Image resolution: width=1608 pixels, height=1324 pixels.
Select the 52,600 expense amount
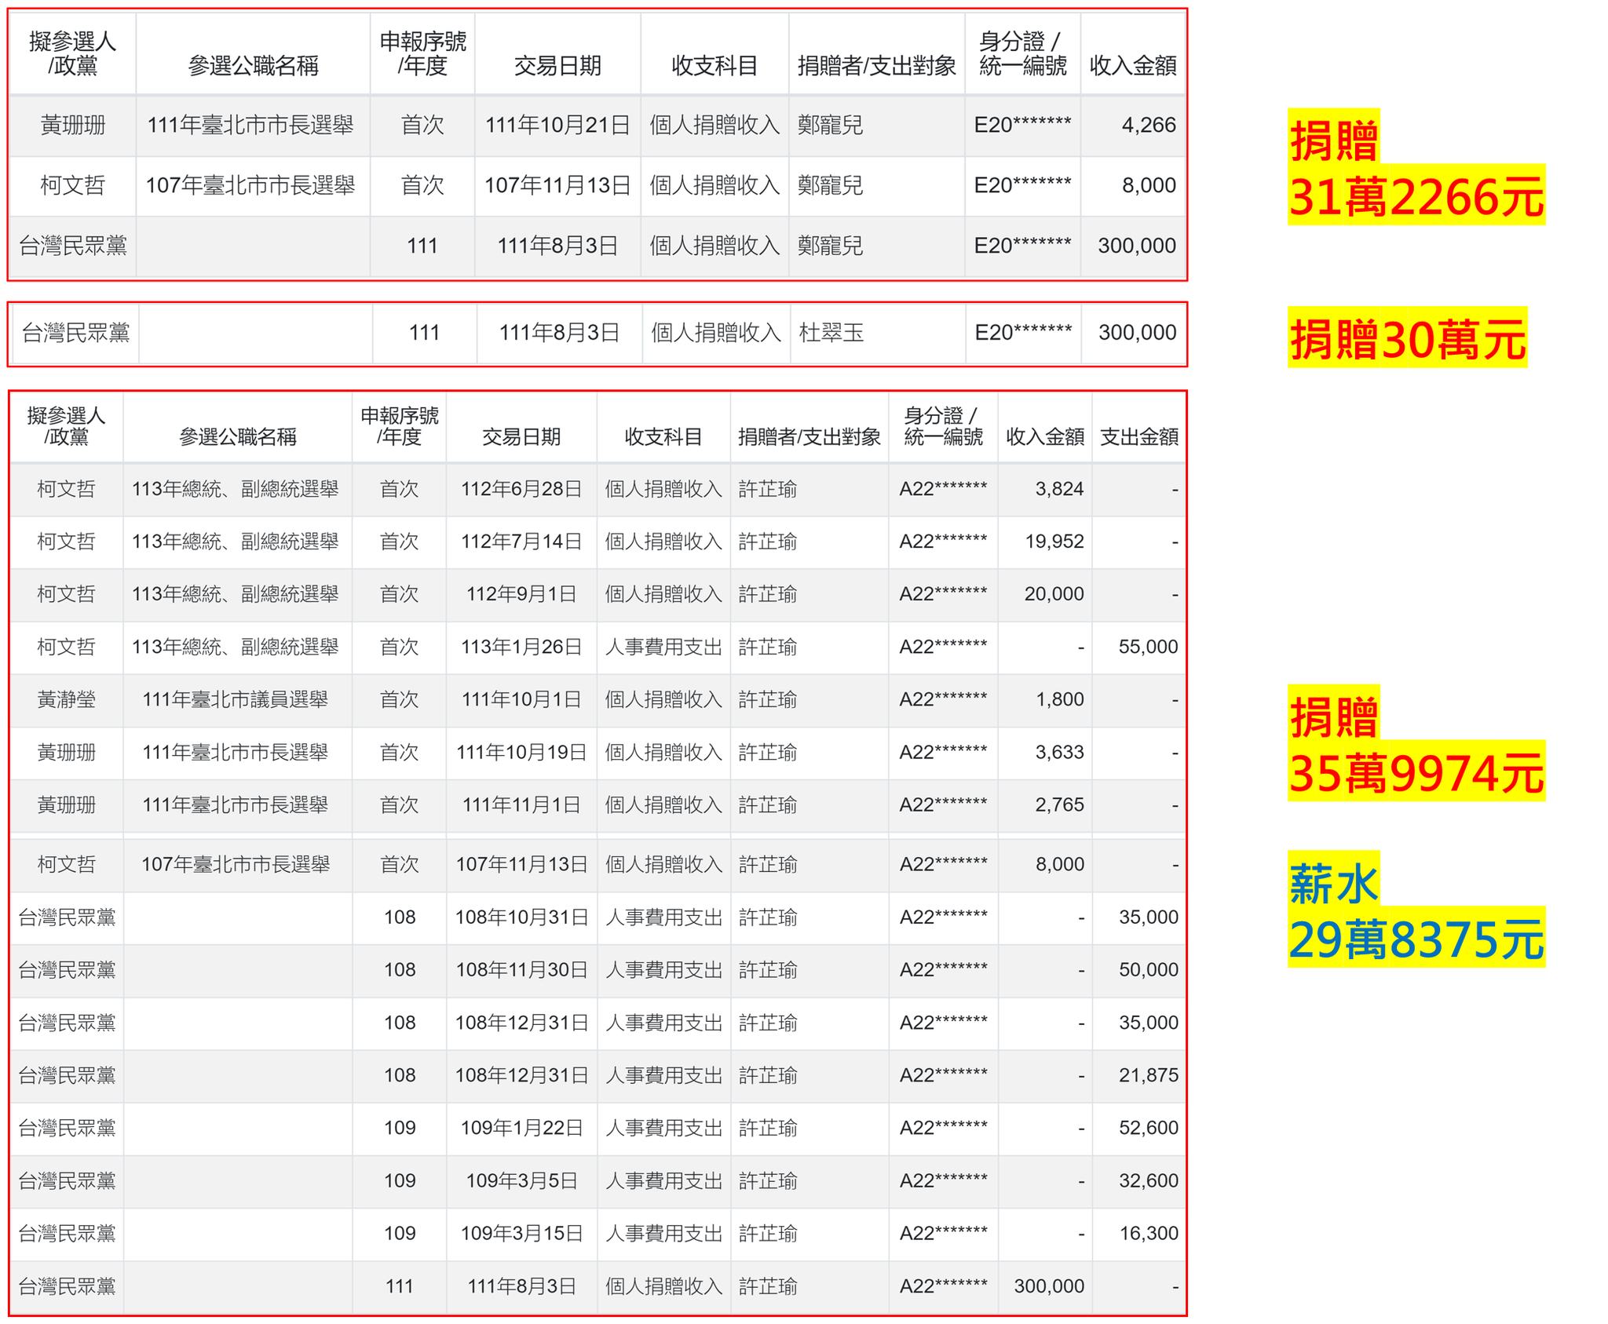tap(1148, 1128)
